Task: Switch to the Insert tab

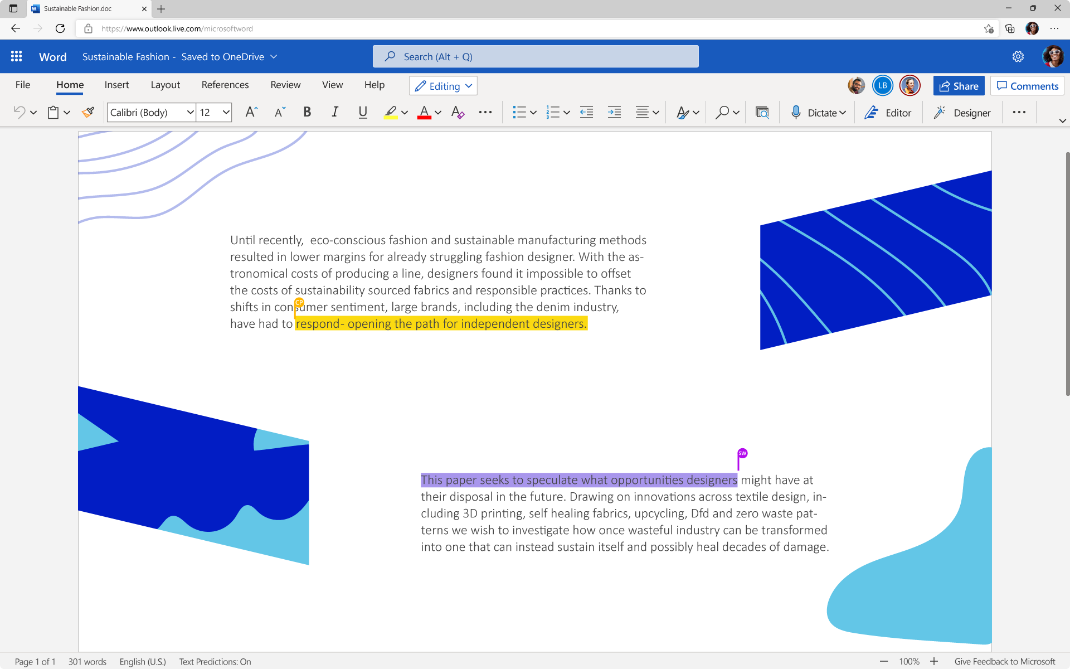Action: pyautogui.click(x=116, y=85)
